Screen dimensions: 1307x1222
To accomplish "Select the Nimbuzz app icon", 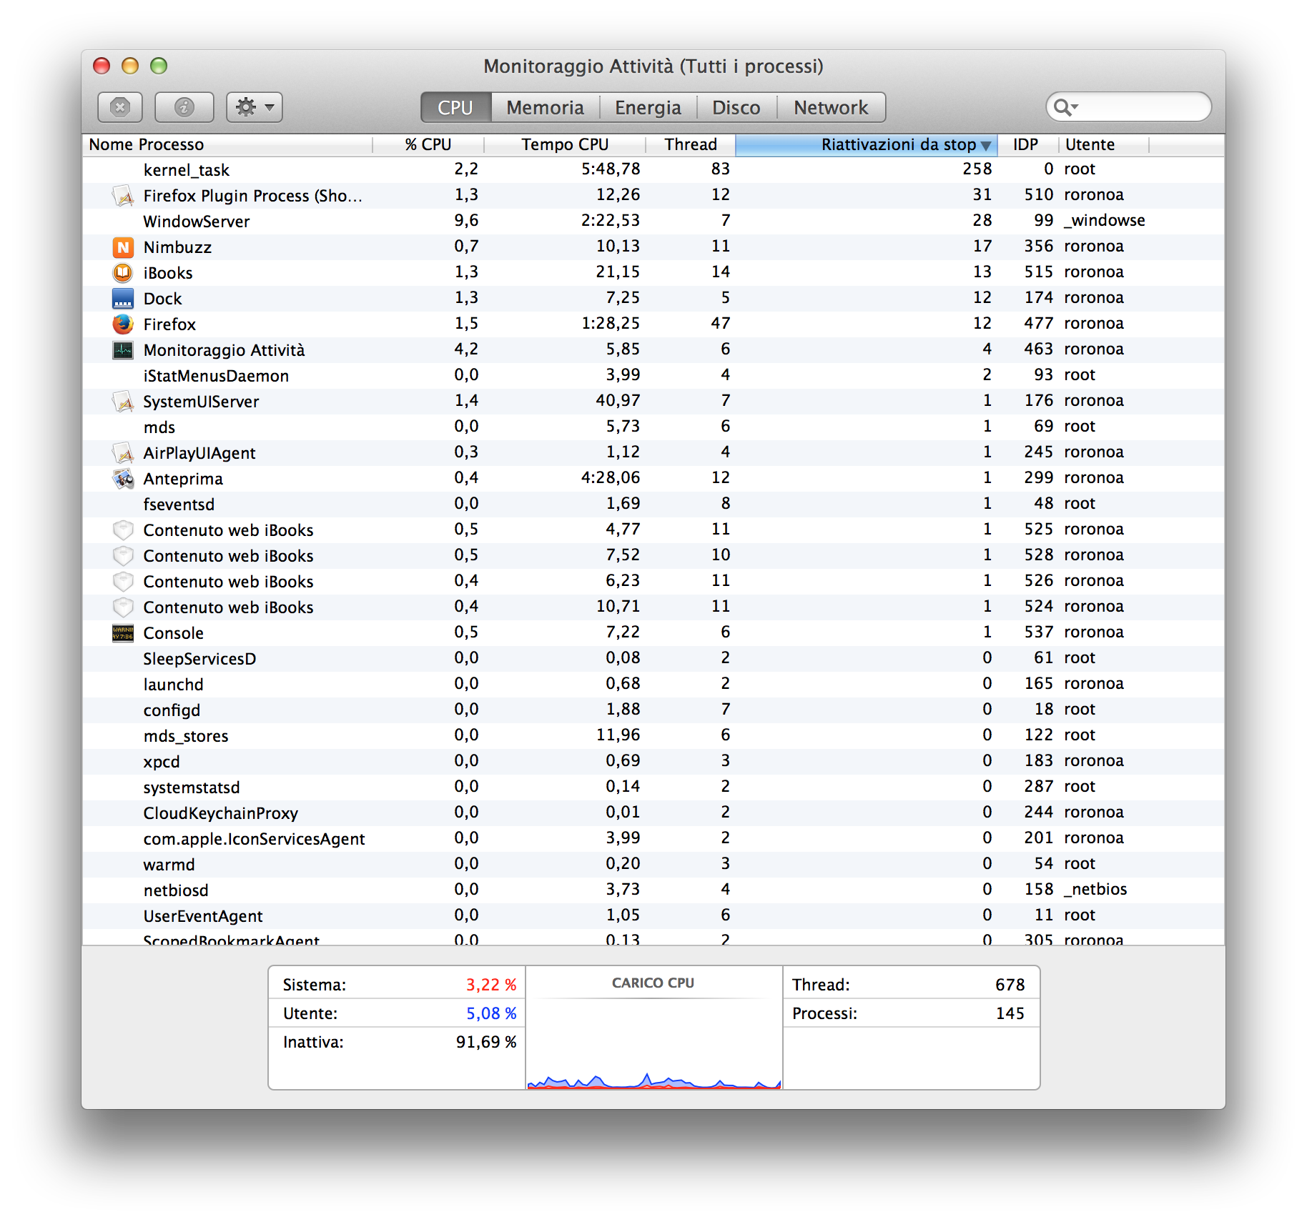I will [123, 247].
